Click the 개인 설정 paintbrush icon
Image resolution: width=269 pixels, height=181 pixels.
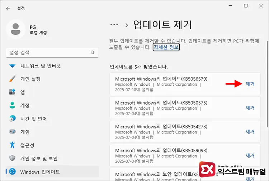point(12,79)
